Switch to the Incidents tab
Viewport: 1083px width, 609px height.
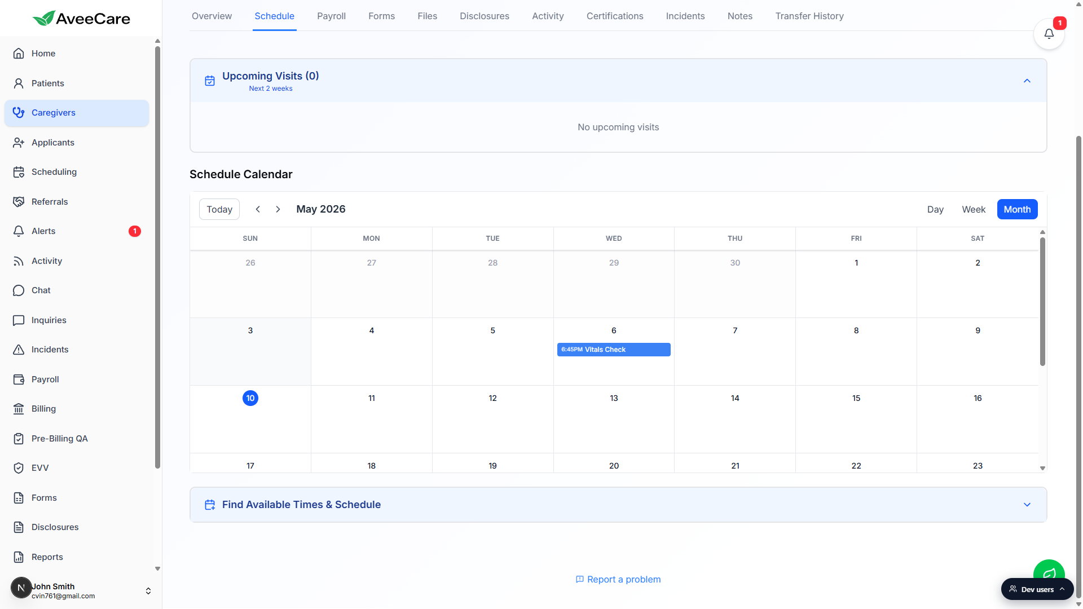tap(685, 16)
